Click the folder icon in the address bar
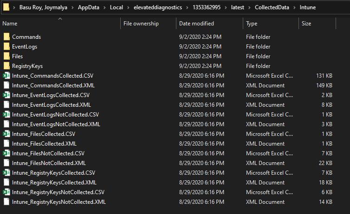 tap(6, 7)
